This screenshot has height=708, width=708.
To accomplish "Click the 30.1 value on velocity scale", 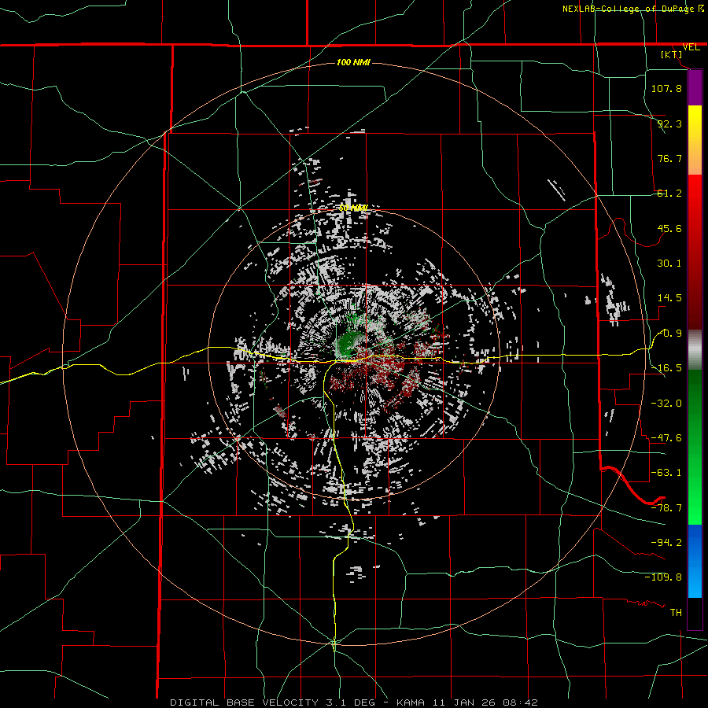I will click(669, 264).
